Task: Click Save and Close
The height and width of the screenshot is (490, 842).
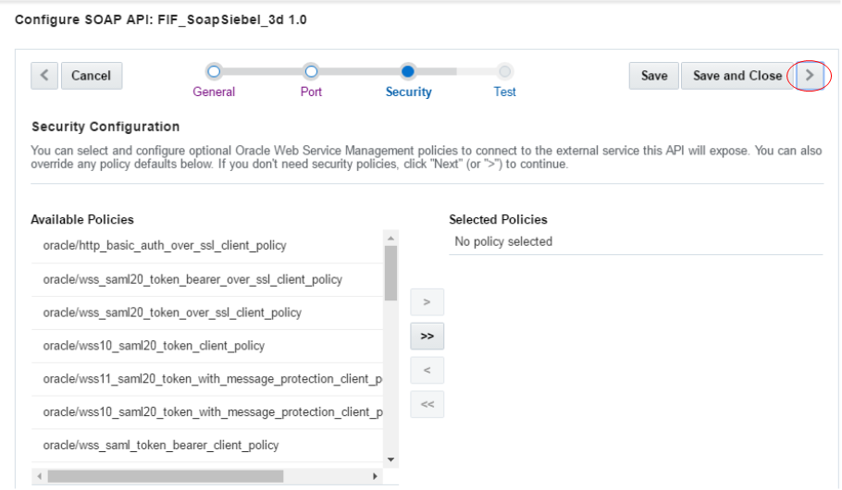Action: coord(737,76)
